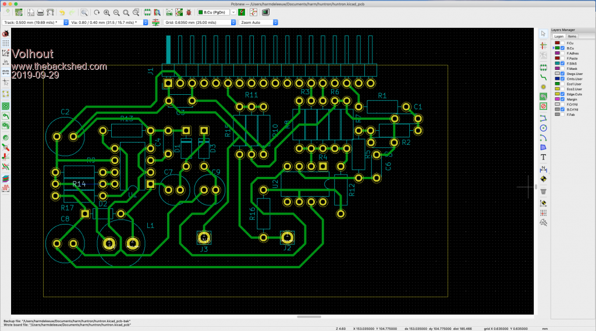596x331 pixels.
Task: Click the Margin layer color swatch
Action: [557, 99]
